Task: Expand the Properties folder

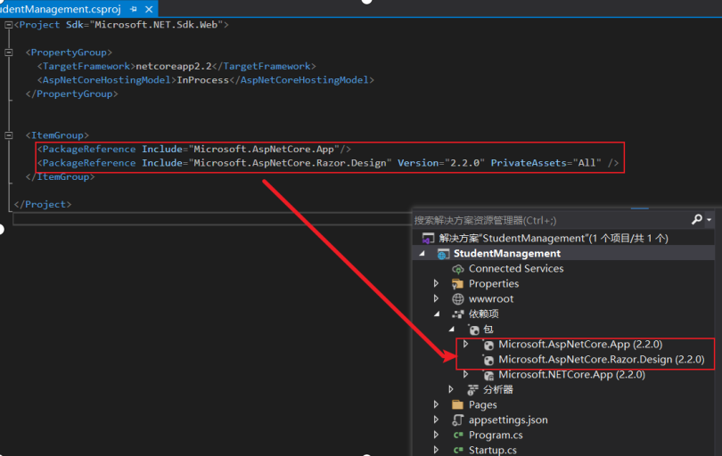Action: click(436, 283)
